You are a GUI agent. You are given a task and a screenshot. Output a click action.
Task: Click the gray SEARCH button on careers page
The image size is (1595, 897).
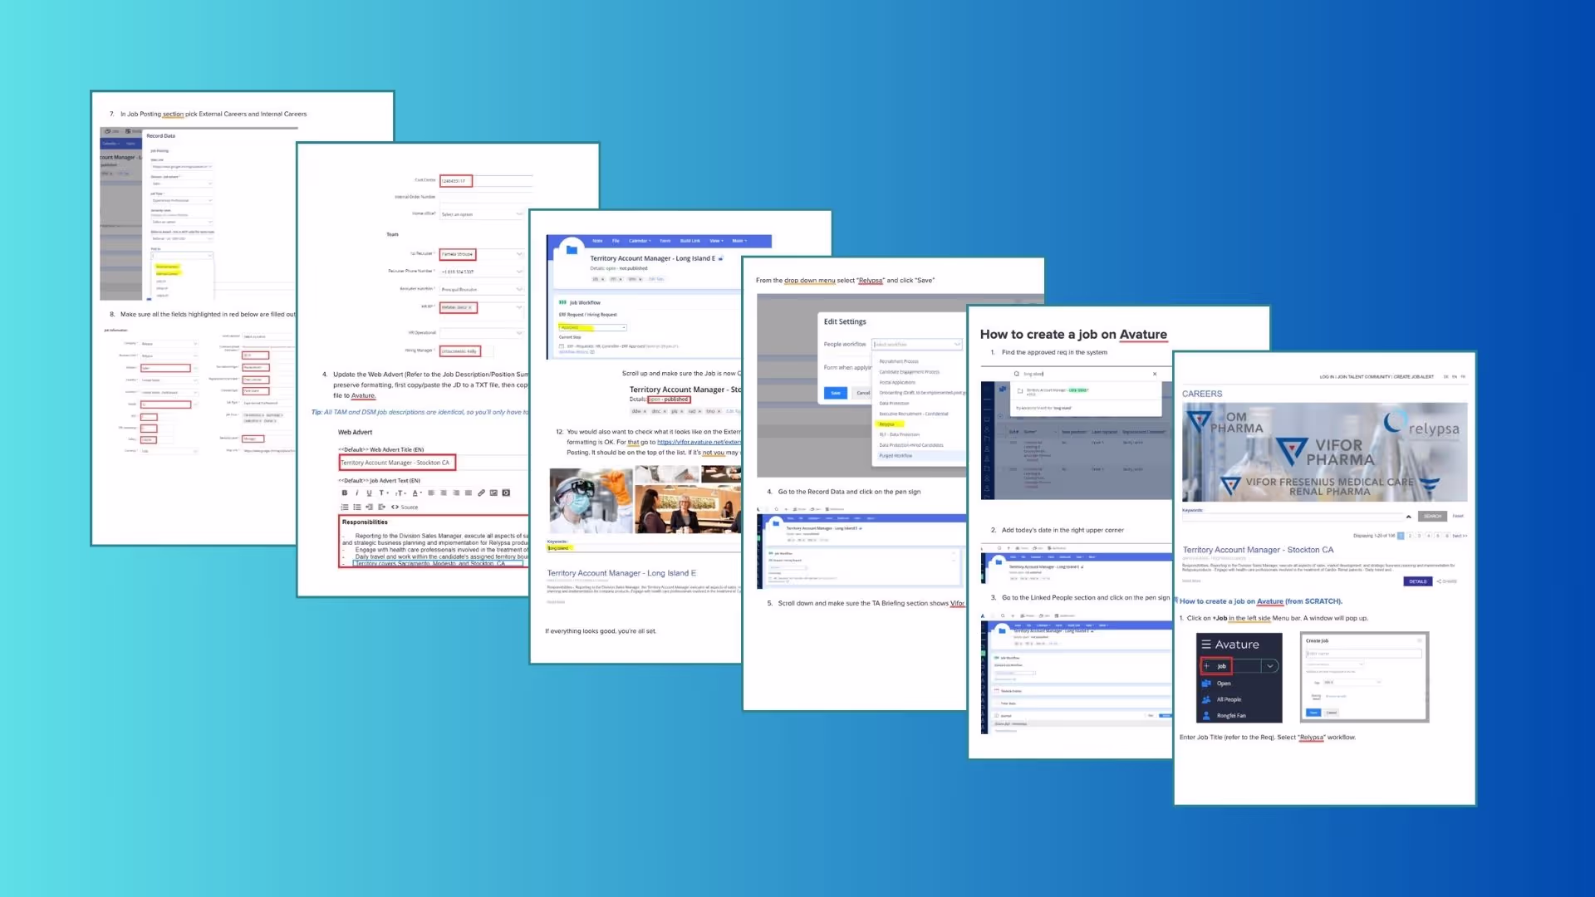[1432, 516]
